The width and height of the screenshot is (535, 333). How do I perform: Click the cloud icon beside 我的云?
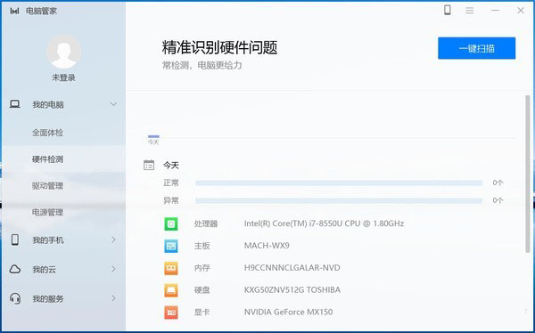coord(15,269)
